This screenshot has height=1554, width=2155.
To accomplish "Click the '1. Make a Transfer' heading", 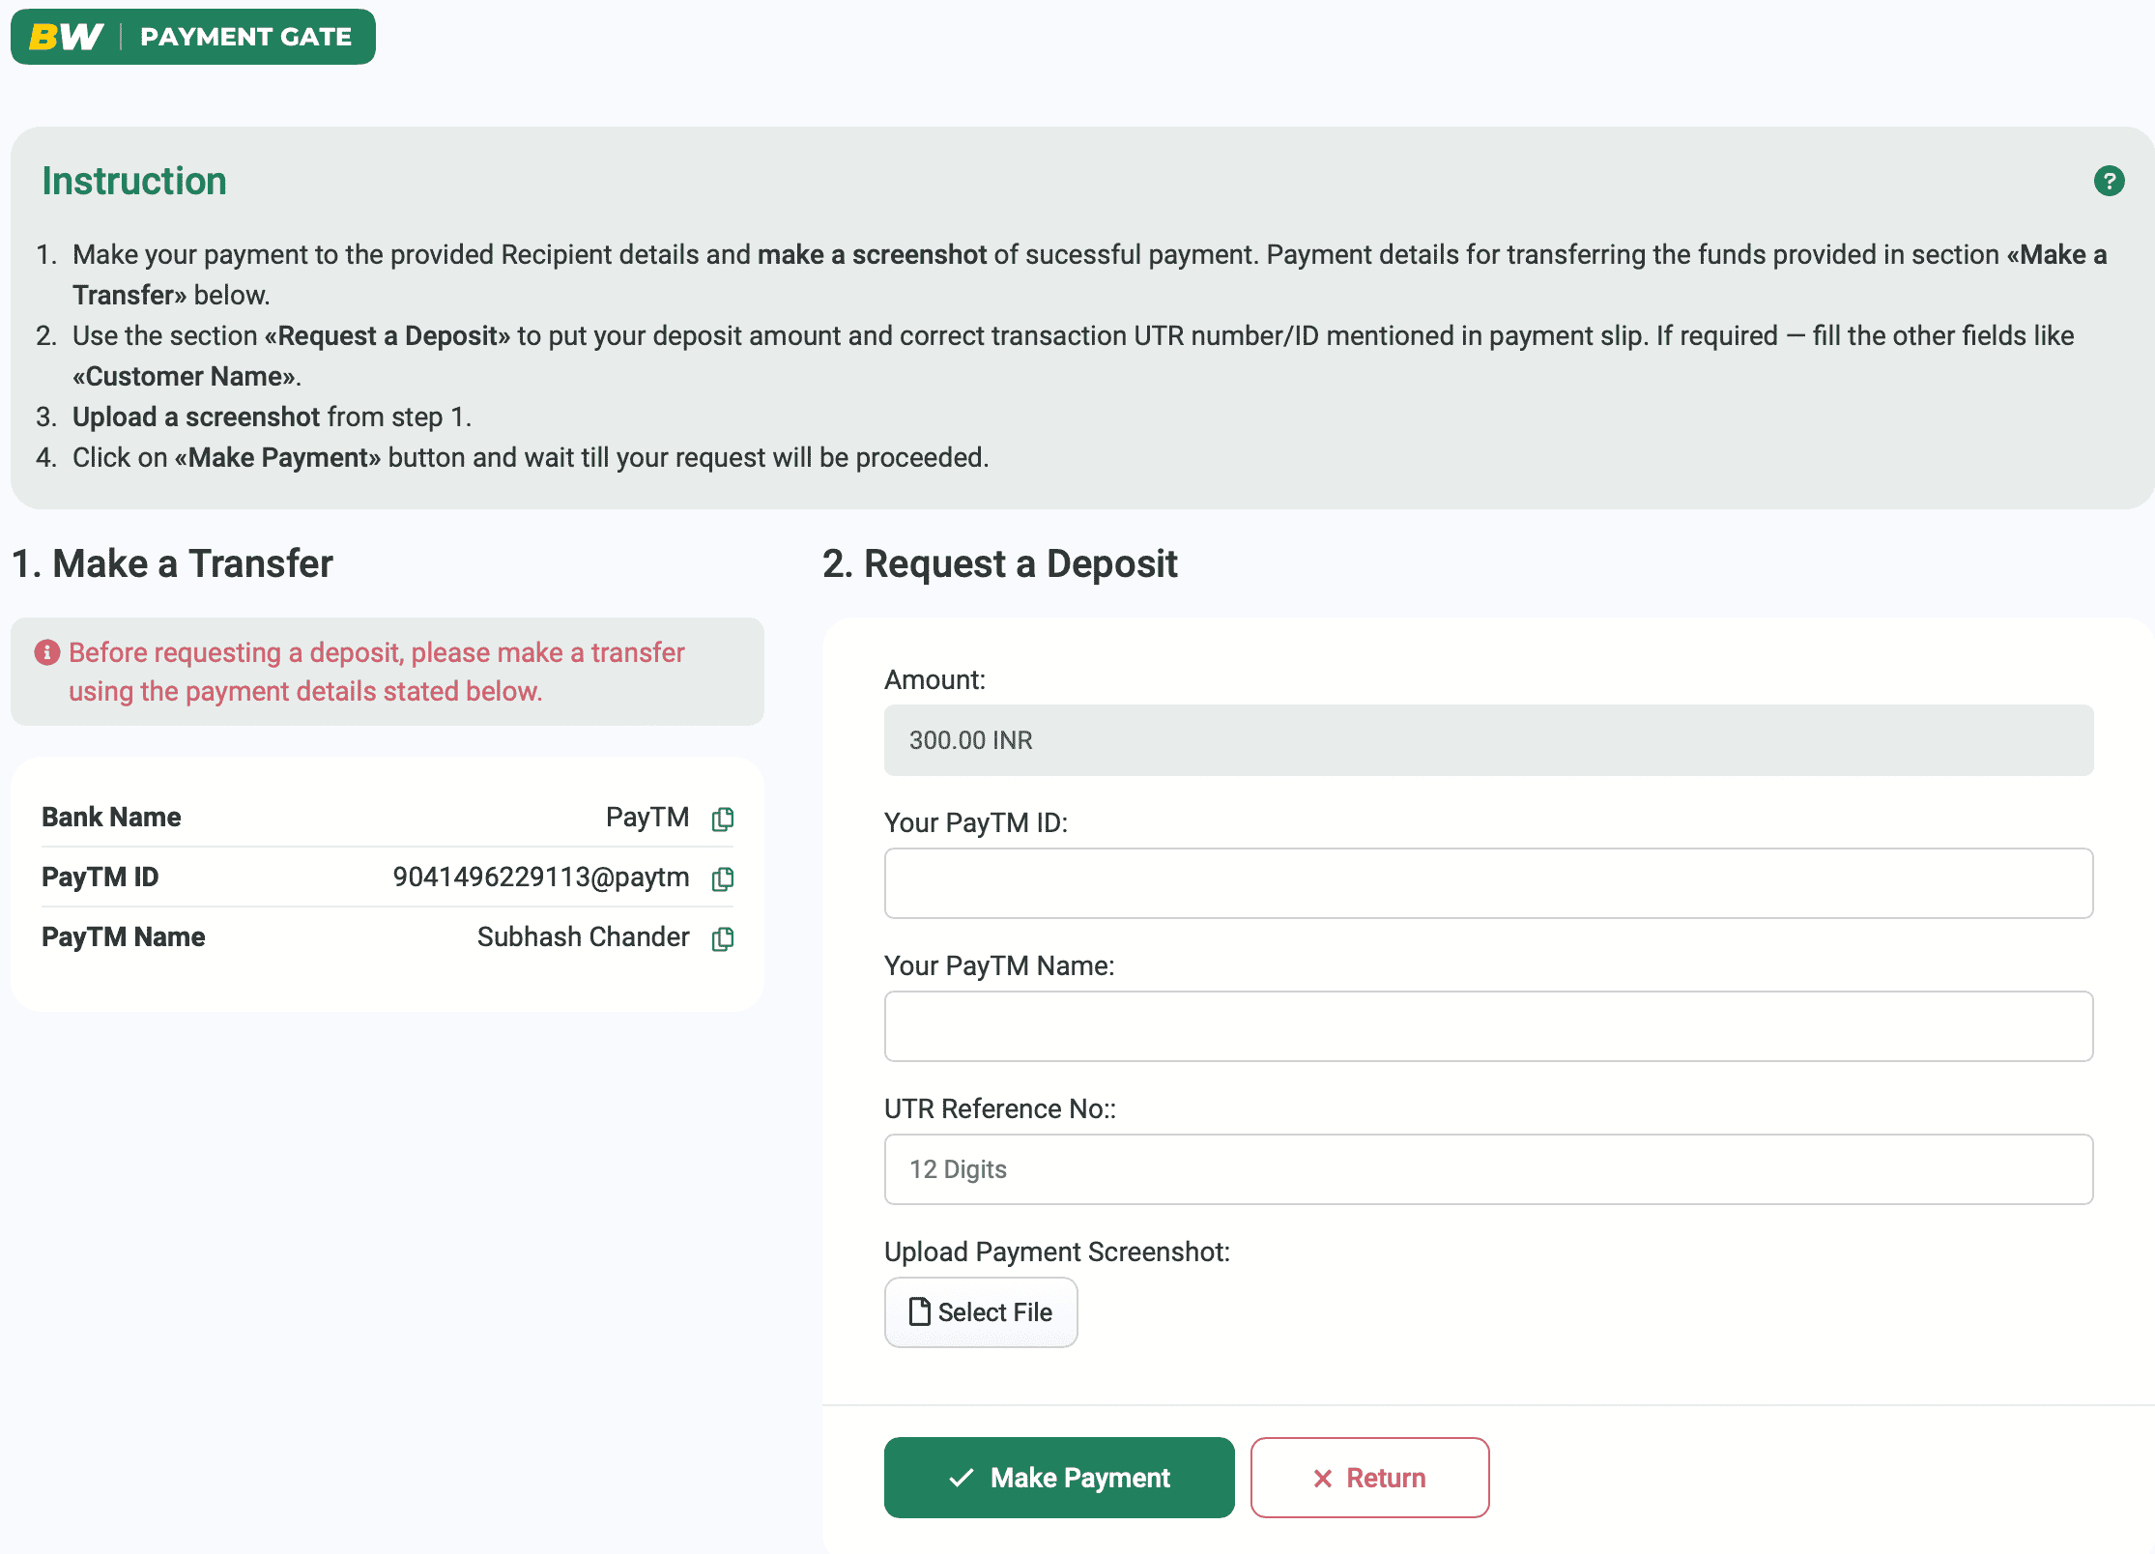I will (x=172, y=563).
